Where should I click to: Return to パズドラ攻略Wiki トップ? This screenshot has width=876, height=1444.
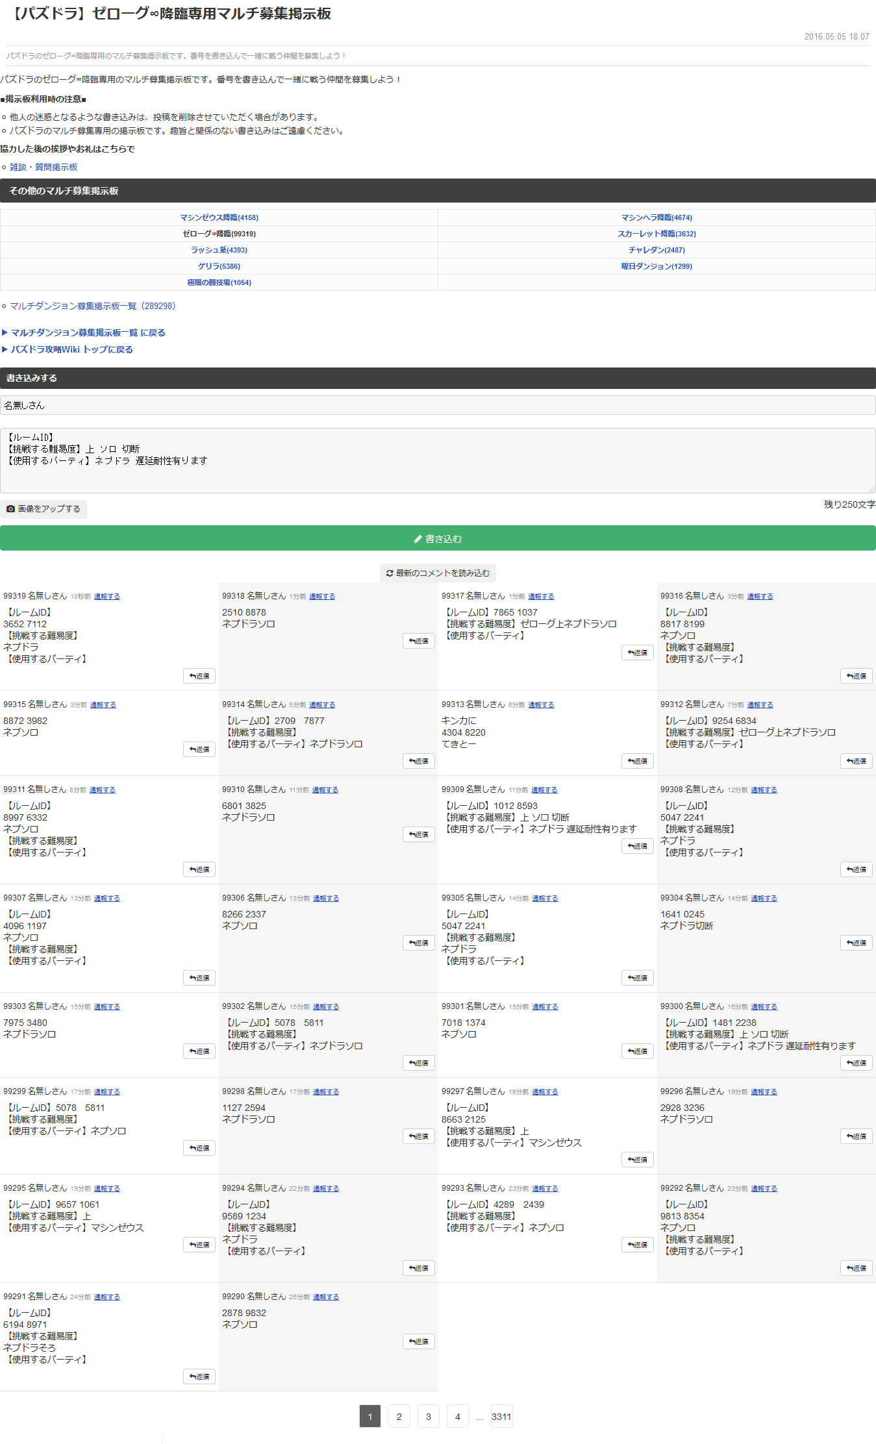(x=72, y=350)
